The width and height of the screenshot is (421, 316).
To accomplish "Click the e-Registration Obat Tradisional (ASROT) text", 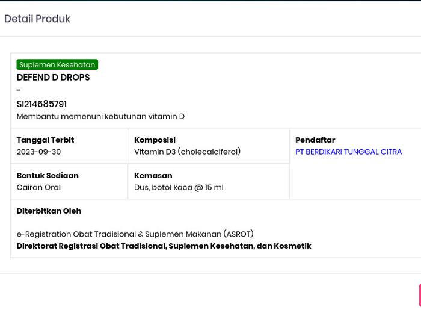I will click(x=135, y=234).
